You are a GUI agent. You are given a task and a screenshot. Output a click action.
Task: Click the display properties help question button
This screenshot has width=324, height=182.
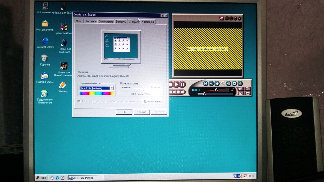[x=162, y=16]
